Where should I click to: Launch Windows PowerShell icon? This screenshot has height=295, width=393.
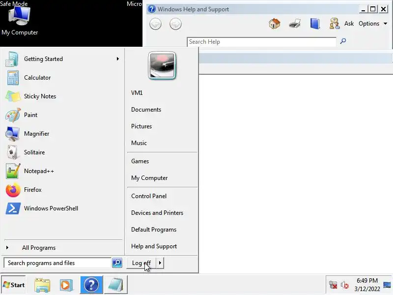[x=13, y=208]
